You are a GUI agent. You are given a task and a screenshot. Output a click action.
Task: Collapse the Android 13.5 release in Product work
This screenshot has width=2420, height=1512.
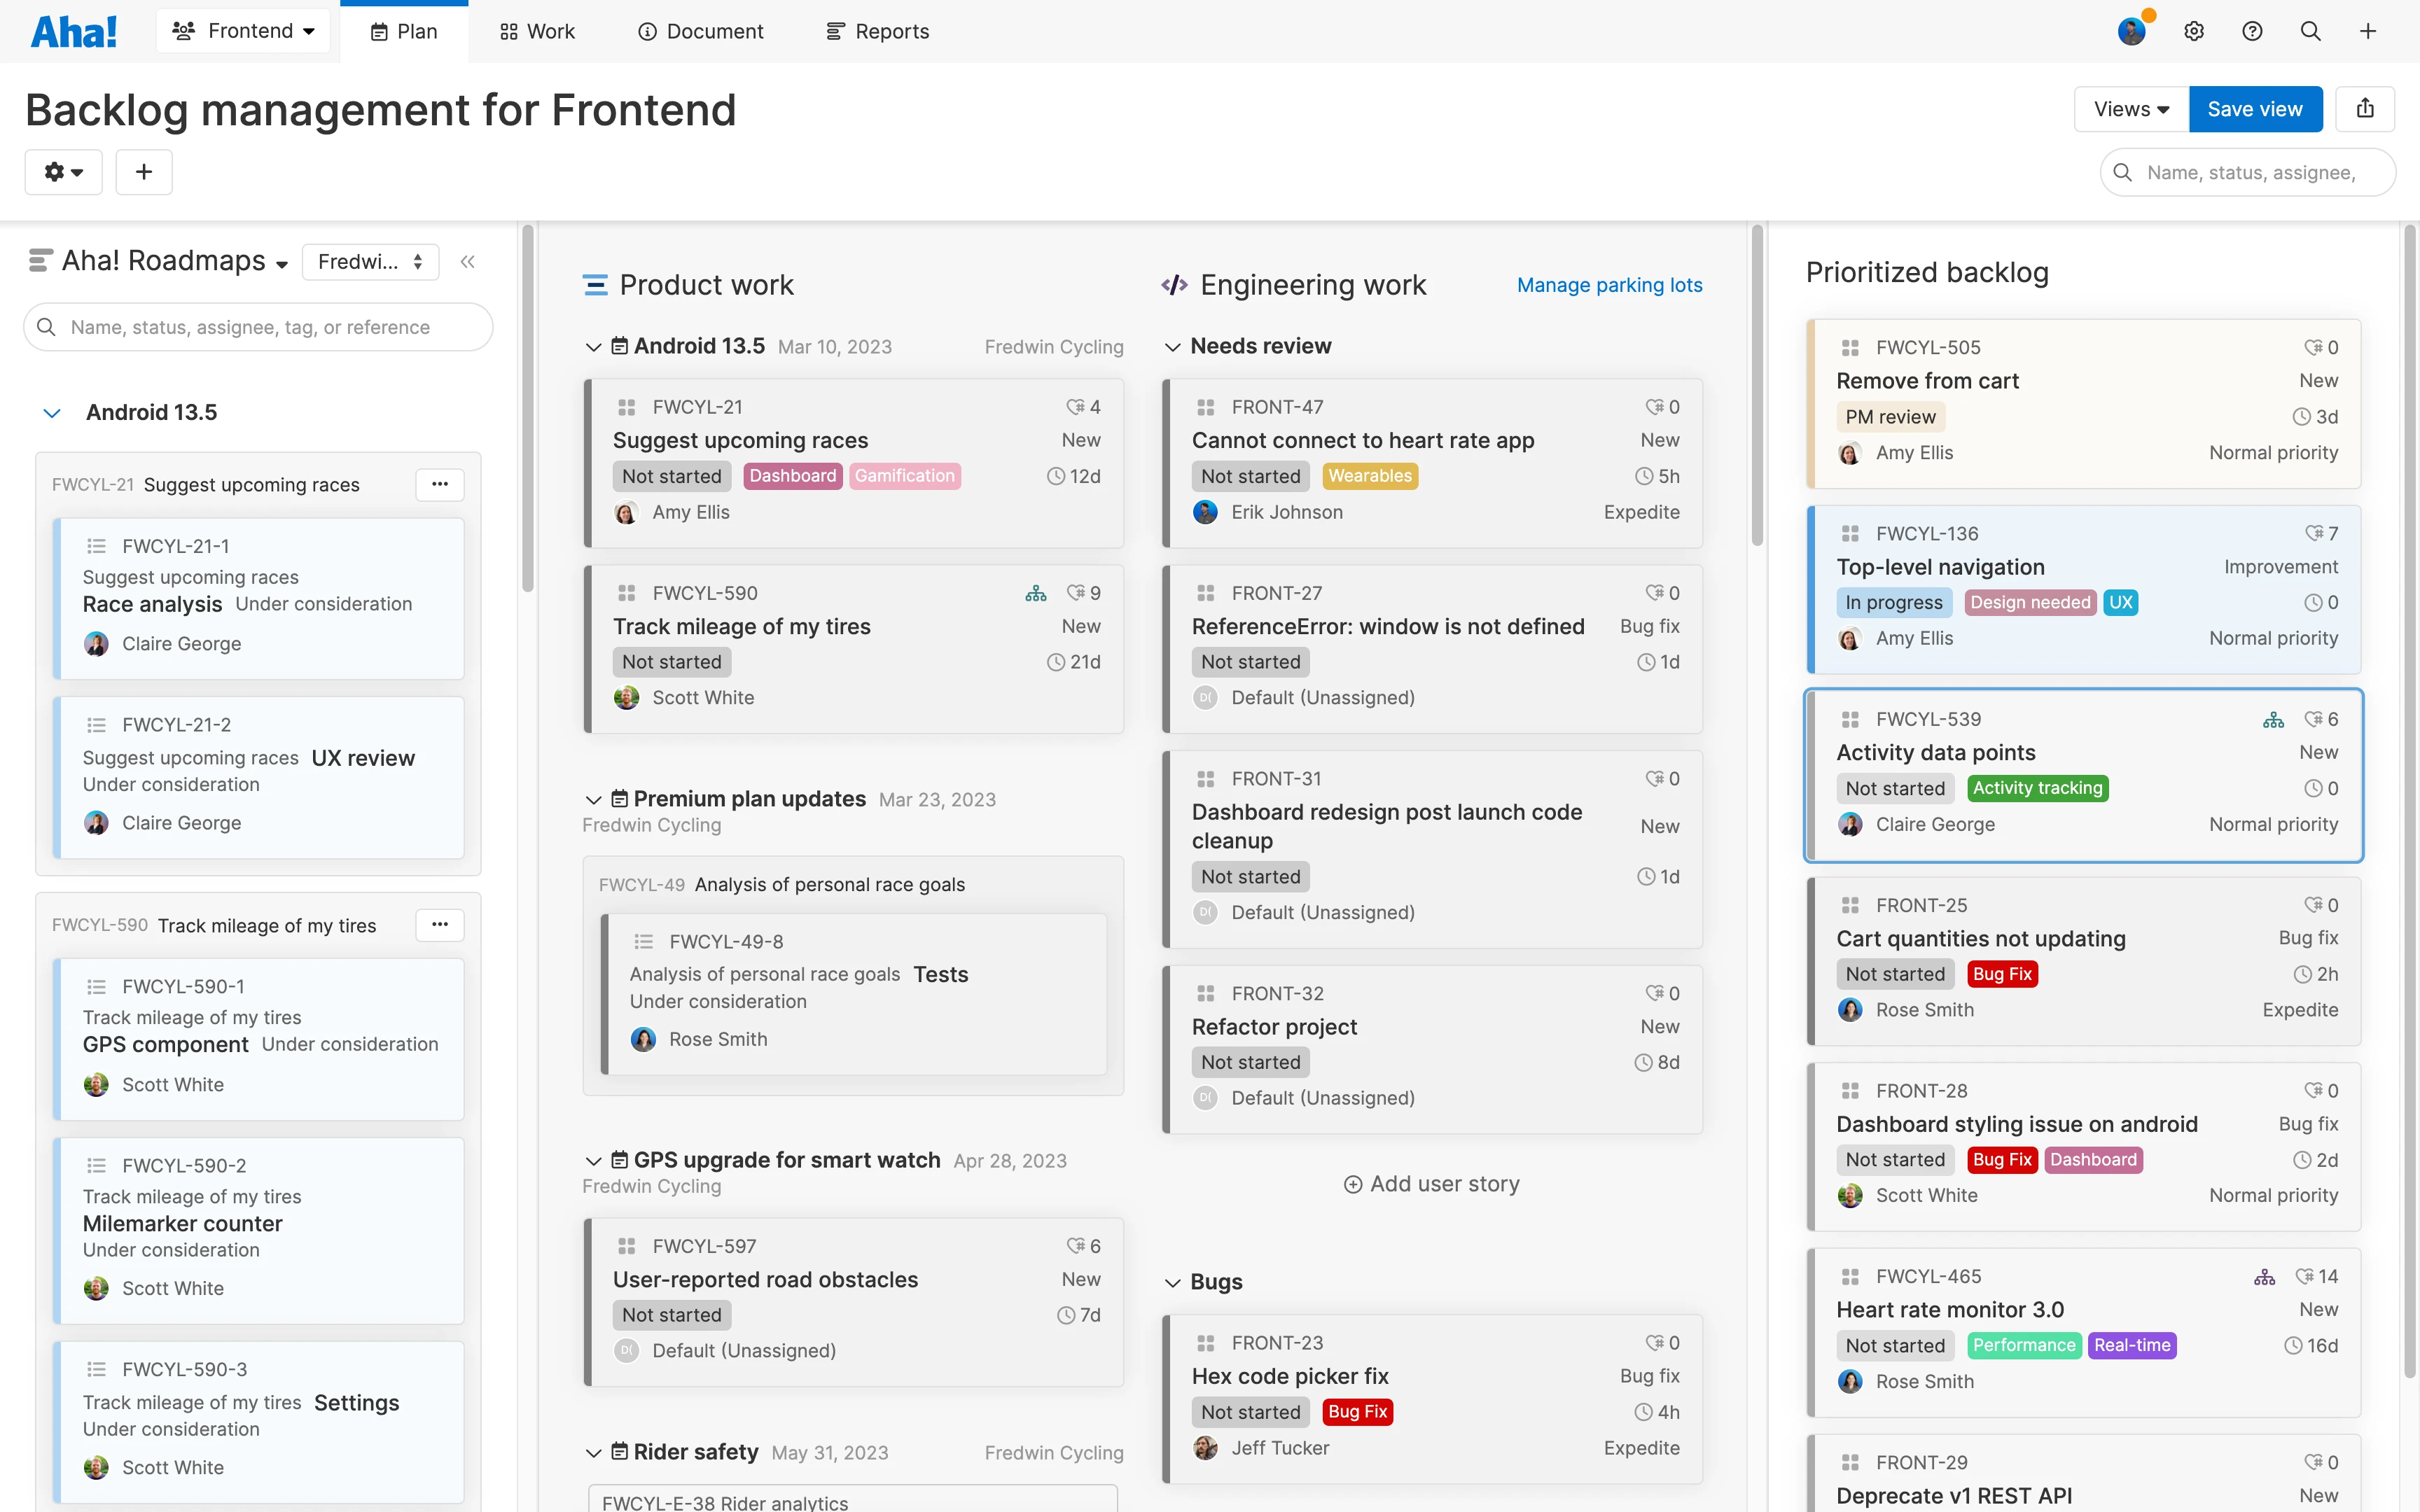pyautogui.click(x=593, y=347)
